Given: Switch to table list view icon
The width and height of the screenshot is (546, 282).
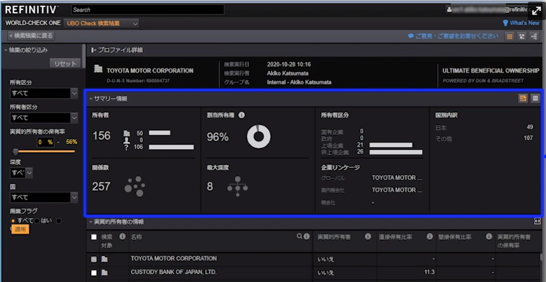Looking at the screenshot, I should pos(510,36).
